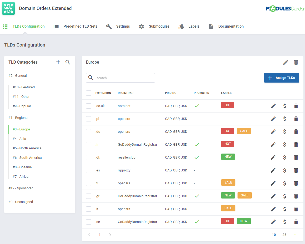Image resolution: width=305 pixels, height=244 pixels.
Task: Open pricing for .se row
Action: 285,222
